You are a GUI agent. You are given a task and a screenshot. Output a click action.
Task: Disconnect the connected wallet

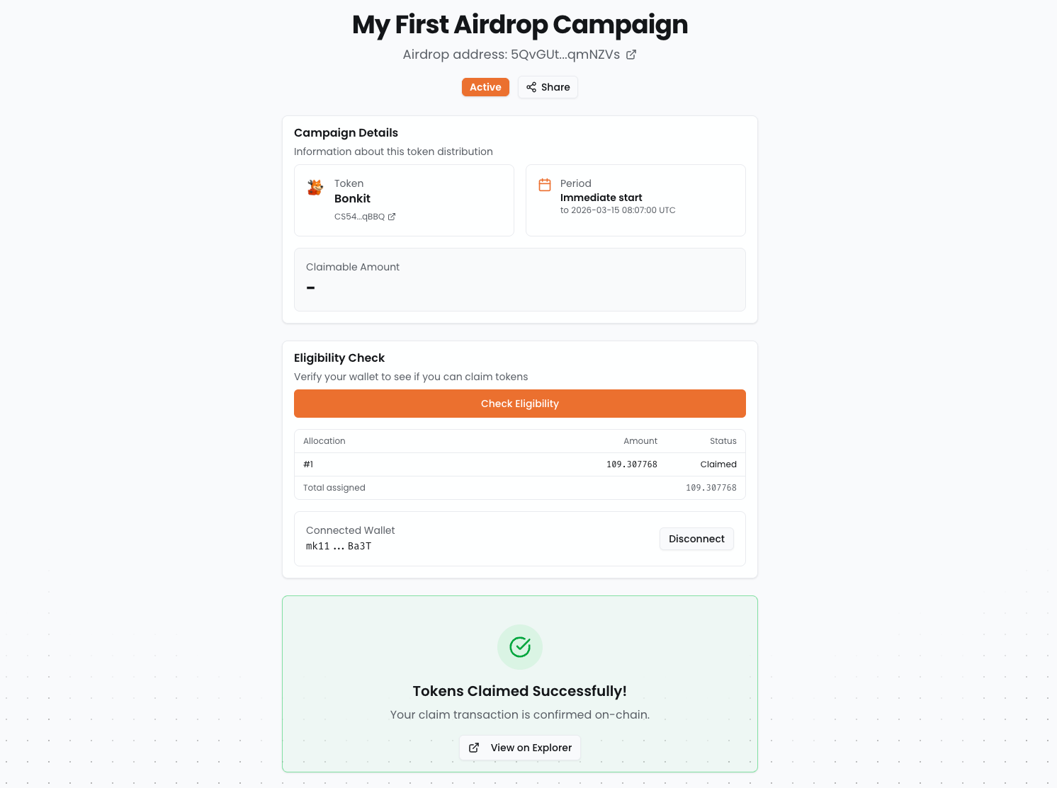coord(696,539)
